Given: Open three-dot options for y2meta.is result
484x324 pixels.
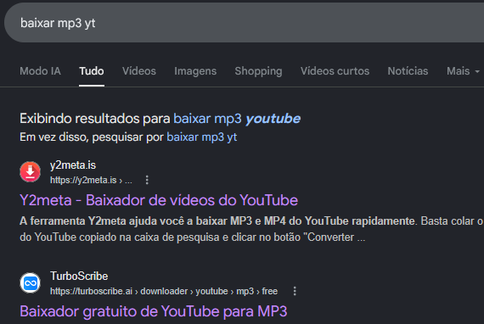Looking at the screenshot, I should [147, 180].
